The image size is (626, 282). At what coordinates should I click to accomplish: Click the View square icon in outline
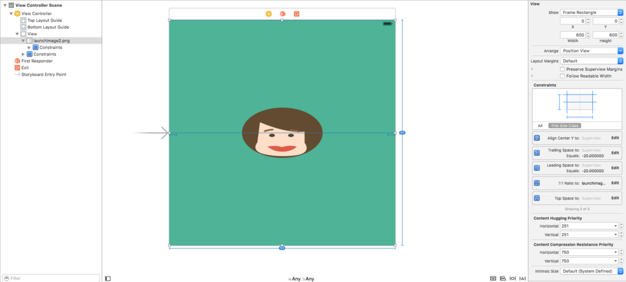(x=23, y=34)
